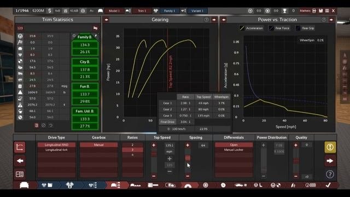Go to next Gearing panel page

click(x=214, y=20)
